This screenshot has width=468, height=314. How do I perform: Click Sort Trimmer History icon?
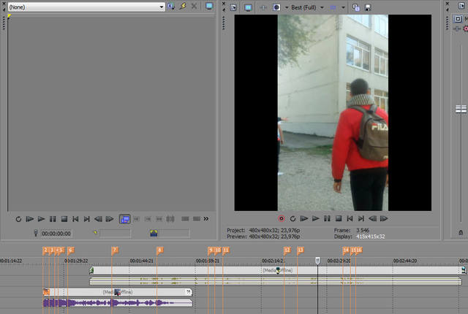[171, 7]
